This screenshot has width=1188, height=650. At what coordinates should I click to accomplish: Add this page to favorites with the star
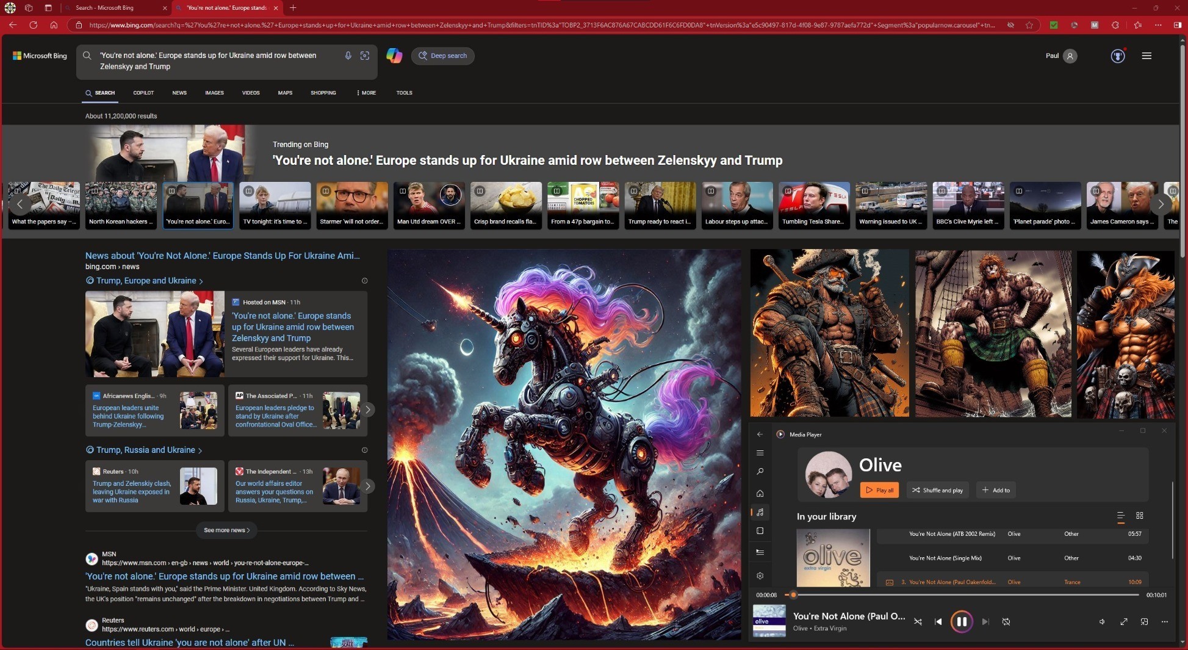pos(1029,25)
